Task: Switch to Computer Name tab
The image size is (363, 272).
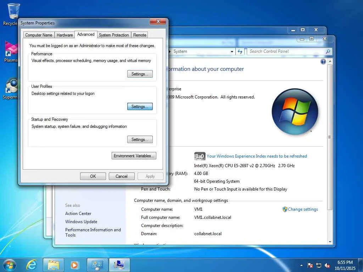Action: pyautogui.click(x=39, y=35)
